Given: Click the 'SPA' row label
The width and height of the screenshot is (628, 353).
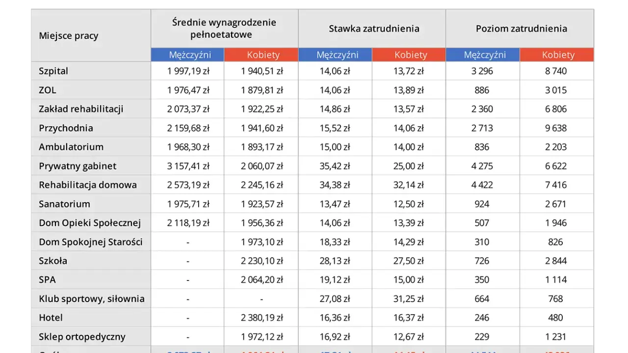Looking at the screenshot, I should (x=47, y=280).
